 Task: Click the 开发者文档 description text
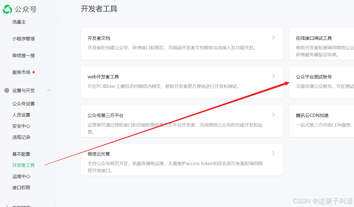(x=172, y=48)
